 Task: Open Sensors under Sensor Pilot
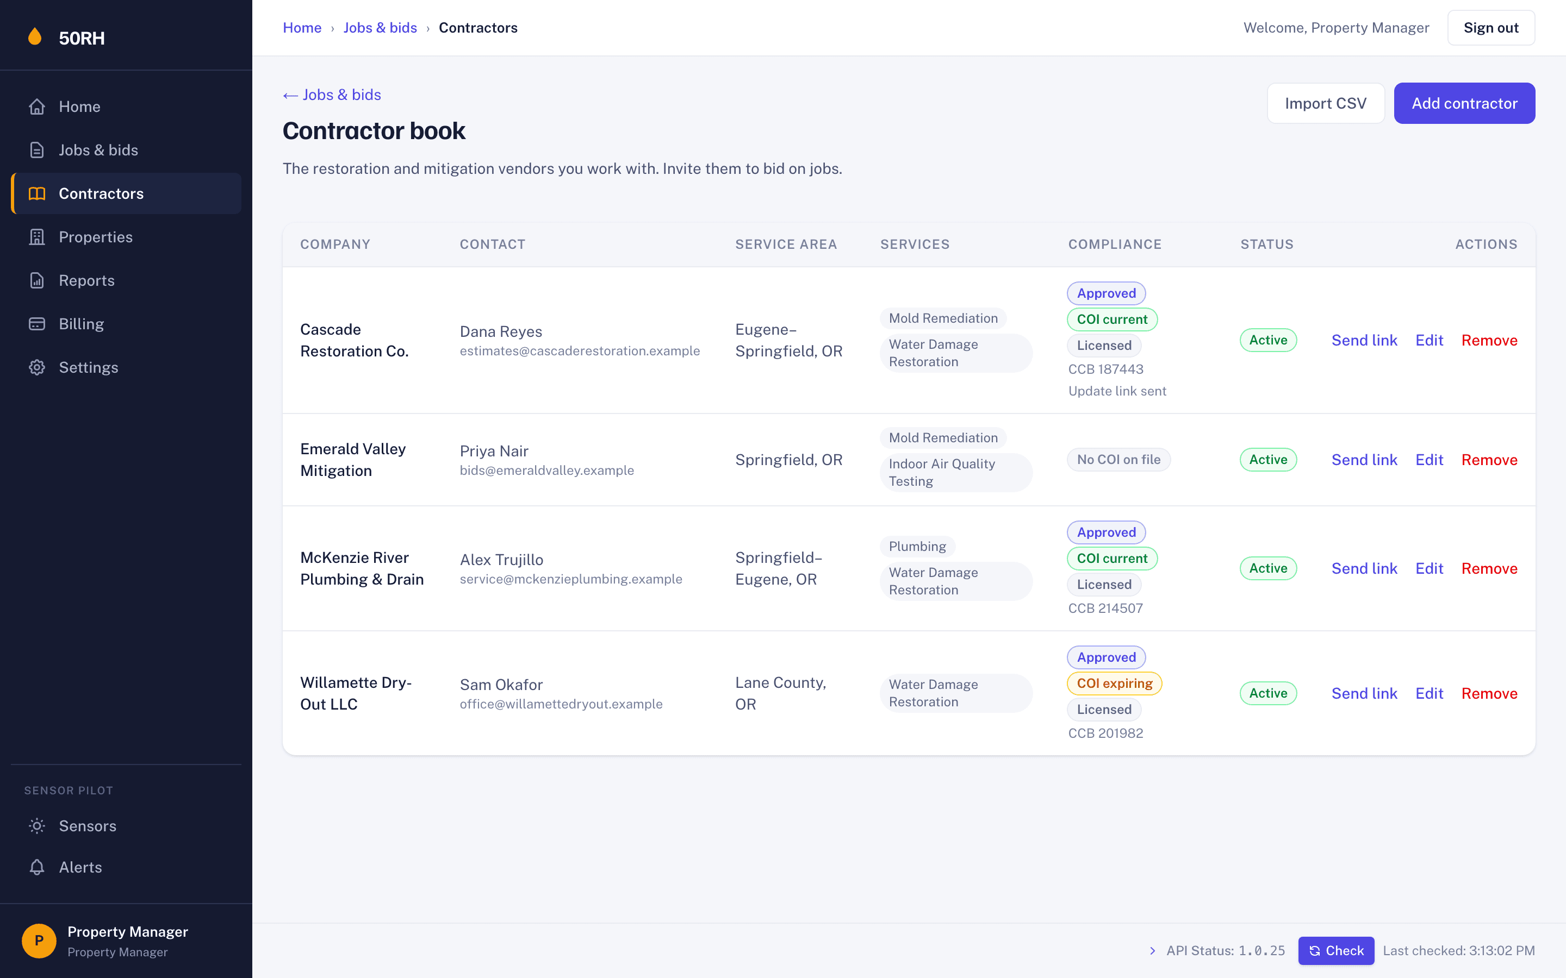126,826
